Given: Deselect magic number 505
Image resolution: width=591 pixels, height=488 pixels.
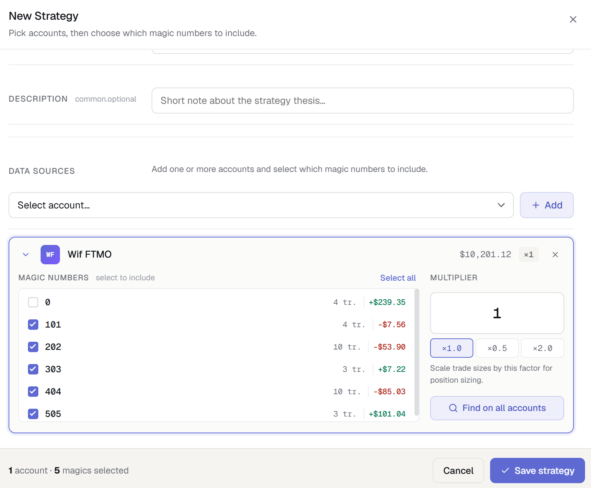Looking at the screenshot, I should [x=33, y=414].
